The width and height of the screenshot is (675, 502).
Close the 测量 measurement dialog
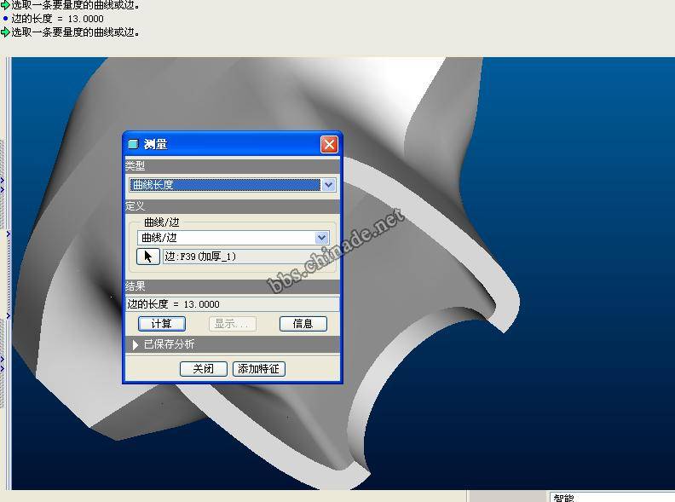329,144
